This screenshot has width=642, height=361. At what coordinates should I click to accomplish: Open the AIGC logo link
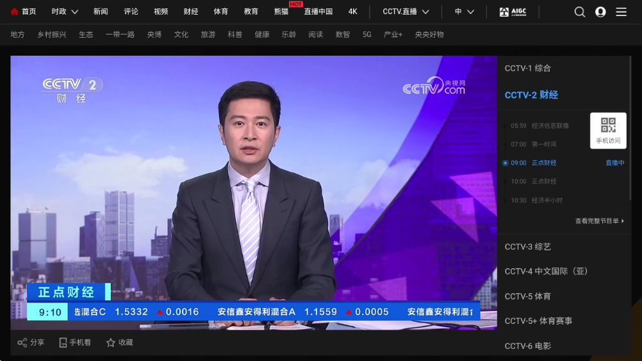pos(513,12)
